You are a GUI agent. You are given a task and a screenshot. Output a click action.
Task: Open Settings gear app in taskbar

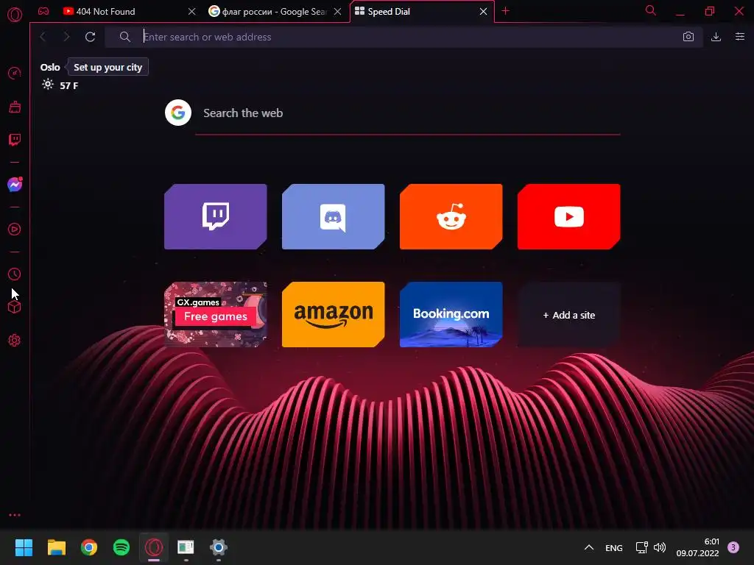tap(218, 547)
